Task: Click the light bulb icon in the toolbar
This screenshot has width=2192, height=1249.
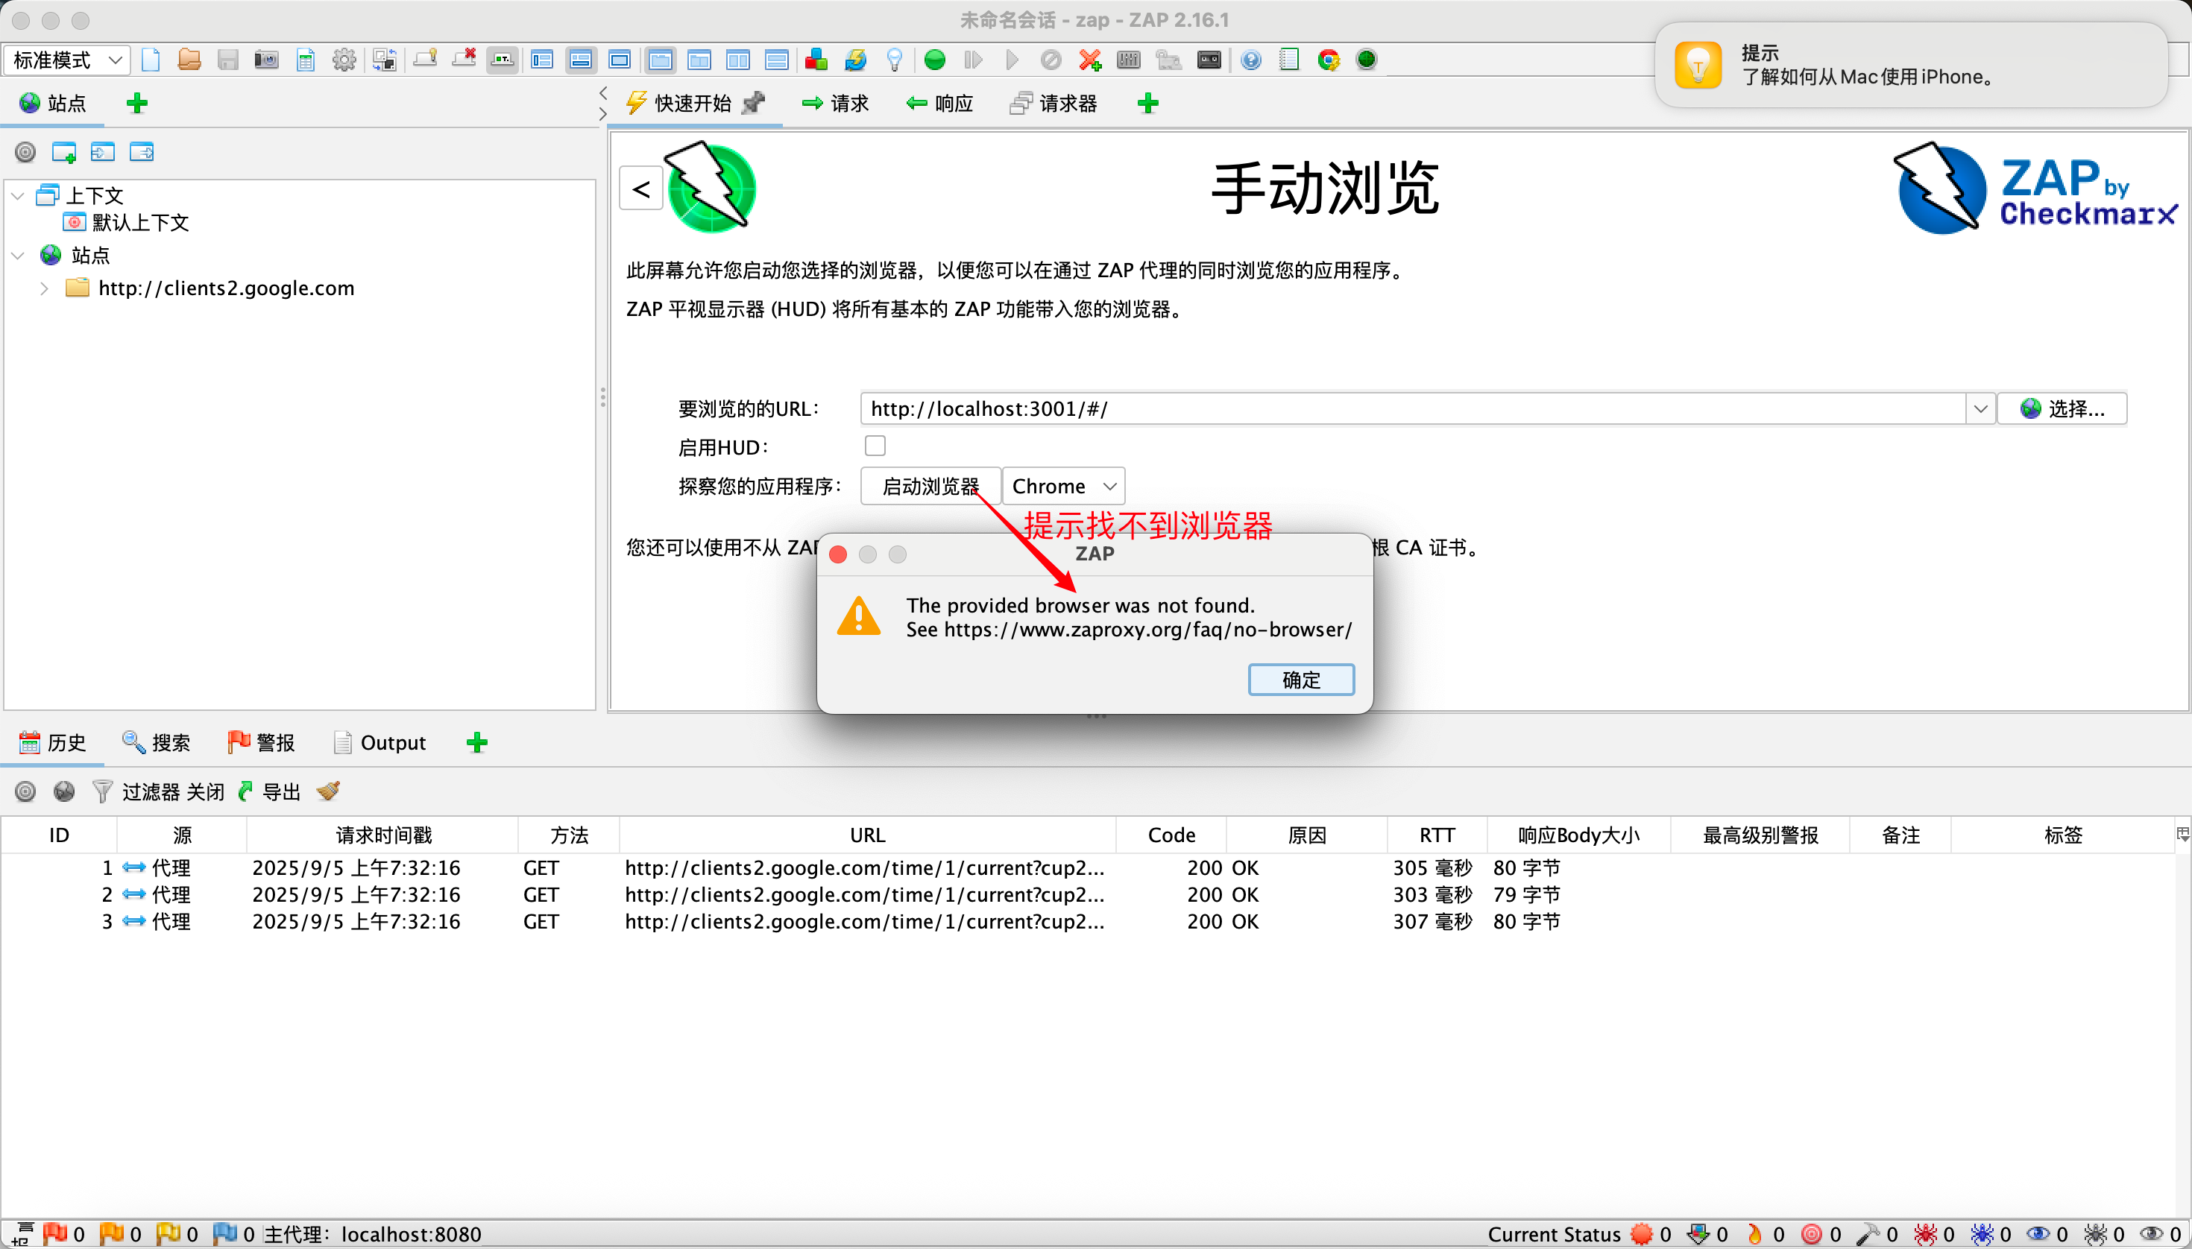Action: 894,60
